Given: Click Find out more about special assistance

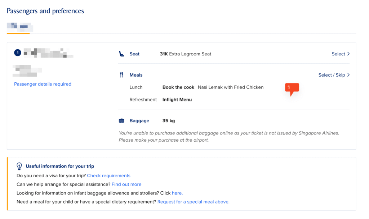Looking at the screenshot, I should point(126,184).
